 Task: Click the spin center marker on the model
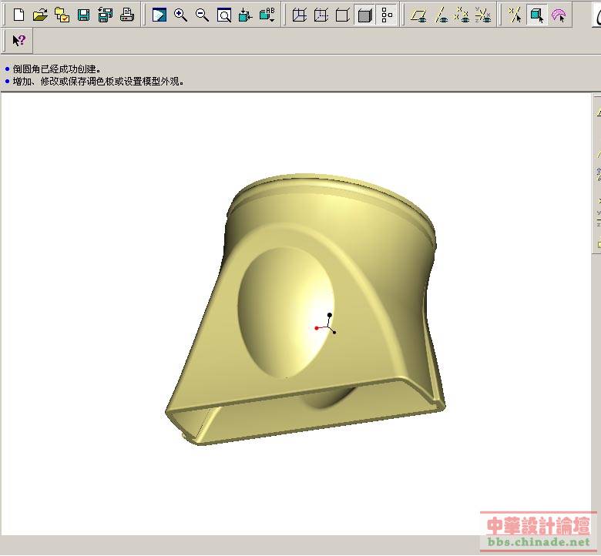[328, 327]
